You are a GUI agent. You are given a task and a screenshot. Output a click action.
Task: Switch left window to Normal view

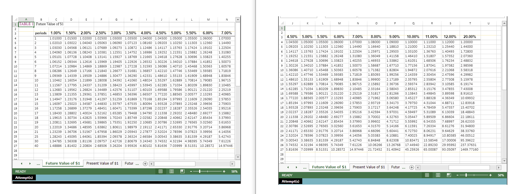pyautogui.click(x=161, y=171)
